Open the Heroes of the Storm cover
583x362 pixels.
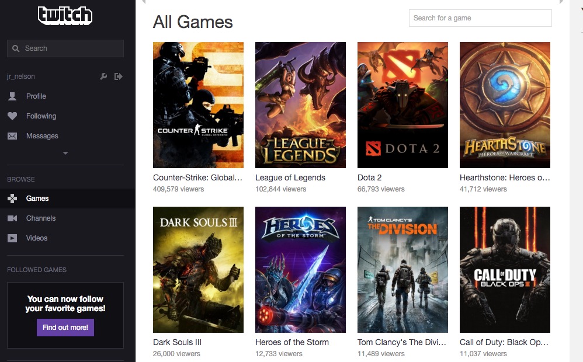click(x=300, y=270)
